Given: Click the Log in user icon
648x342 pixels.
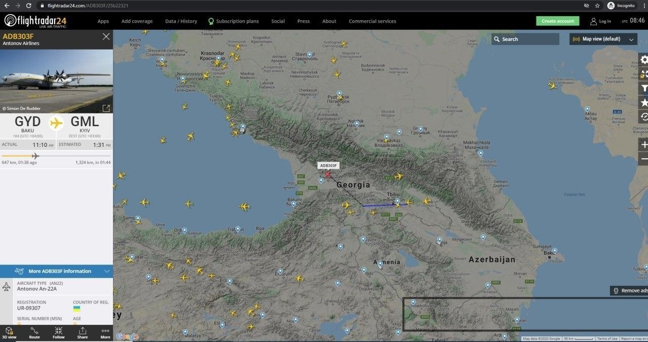Looking at the screenshot, I should point(593,21).
